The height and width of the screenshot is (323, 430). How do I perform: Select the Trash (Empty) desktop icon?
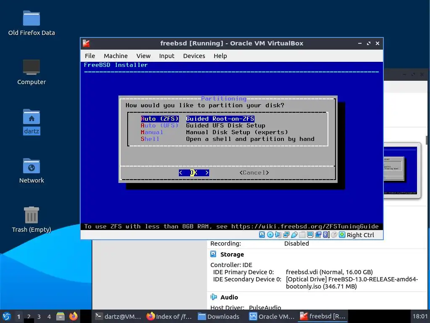click(x=31, y=215)
